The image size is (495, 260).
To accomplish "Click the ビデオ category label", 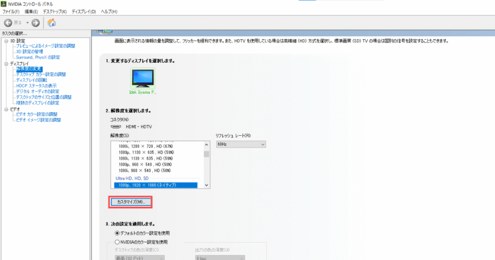I will [15, 109].
